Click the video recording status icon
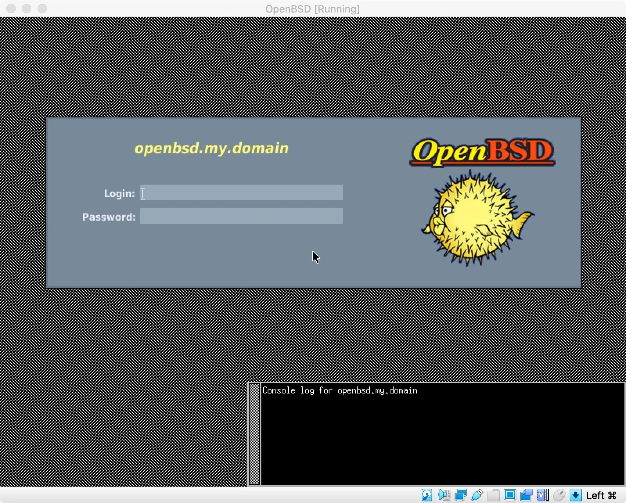 526,495
